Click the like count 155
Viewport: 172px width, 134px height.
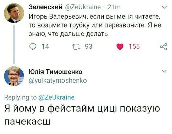(134, 46)
